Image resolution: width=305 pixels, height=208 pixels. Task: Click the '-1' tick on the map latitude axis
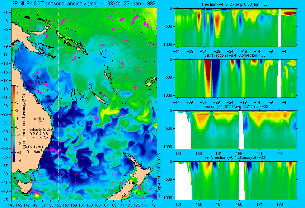5,12
